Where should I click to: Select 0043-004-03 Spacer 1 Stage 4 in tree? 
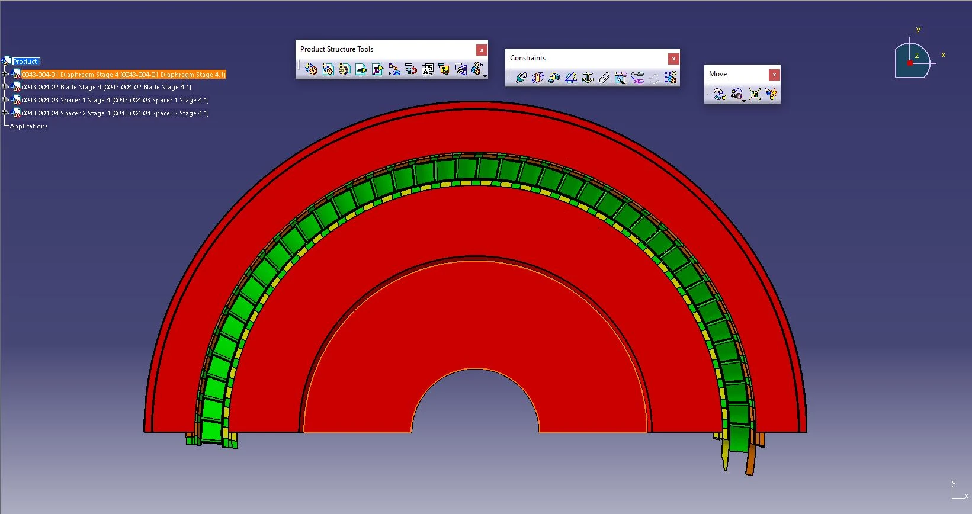pyautogui.click(x=115, y=100)
